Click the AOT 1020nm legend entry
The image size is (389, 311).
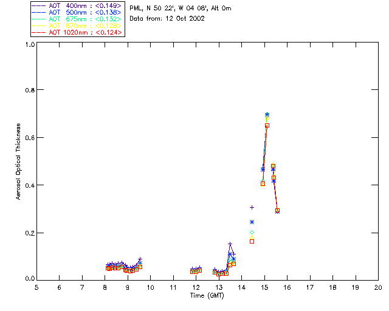[77, 32]
